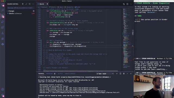Kill the terminal with the trash icon
This screenshot has width=174, height=98.
pos(124,73)
